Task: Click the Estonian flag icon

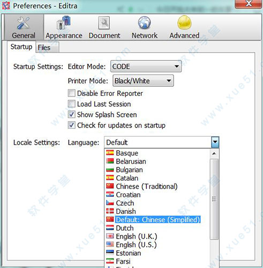Action: [x=110, y=253]
